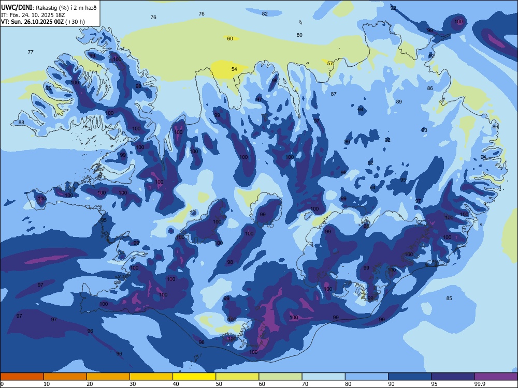Screen dimensions: 518x388
Task: Click the humidity value 60 on the map
Action: tap(230, 39)
